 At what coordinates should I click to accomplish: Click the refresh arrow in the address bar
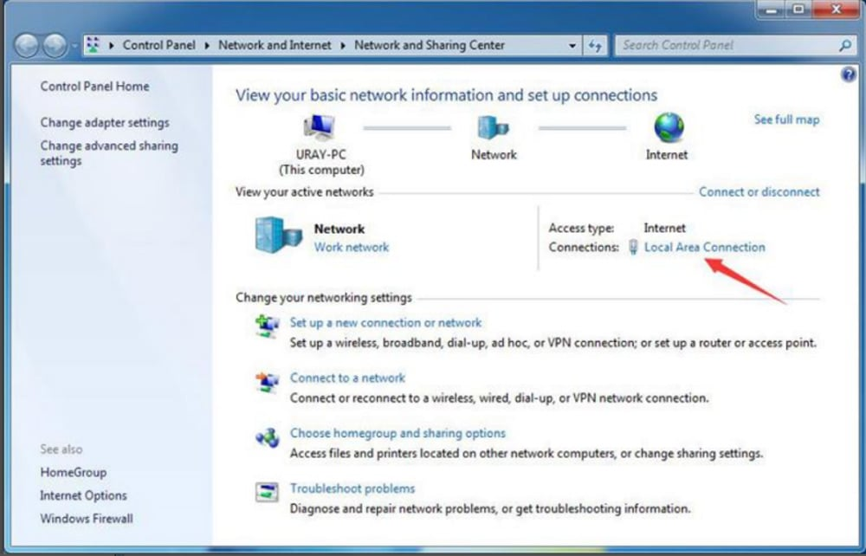point(596,45)
